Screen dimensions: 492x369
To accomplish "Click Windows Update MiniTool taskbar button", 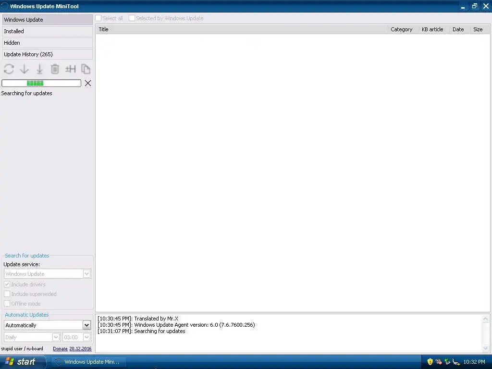I will (89, 362).
